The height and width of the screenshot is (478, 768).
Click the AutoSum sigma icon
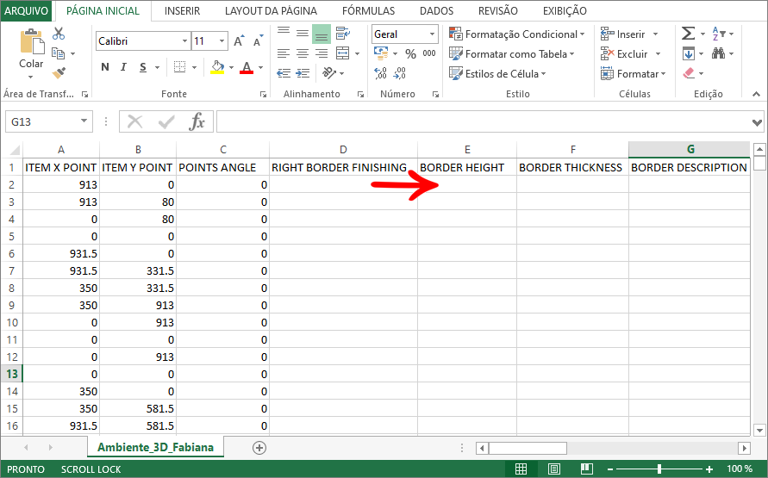pyautogui.click(x=688, y=34)
